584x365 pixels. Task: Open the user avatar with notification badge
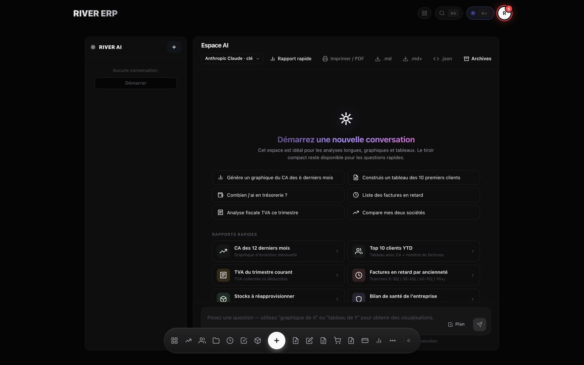pos(504,13)
